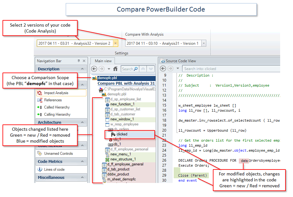Click the clicked event flag icon
The image size is (293, 197).
(x=113, y=134)
